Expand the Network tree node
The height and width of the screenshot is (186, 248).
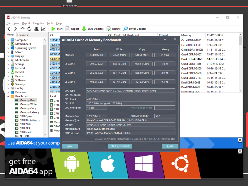8,68
